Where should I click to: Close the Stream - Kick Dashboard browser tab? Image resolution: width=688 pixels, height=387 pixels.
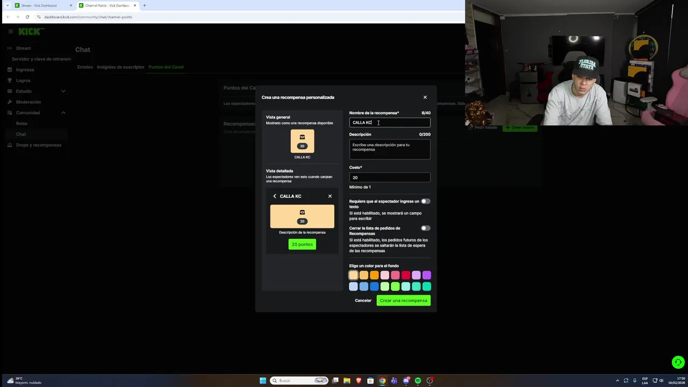pyautogui.click(x=70, y=5)
